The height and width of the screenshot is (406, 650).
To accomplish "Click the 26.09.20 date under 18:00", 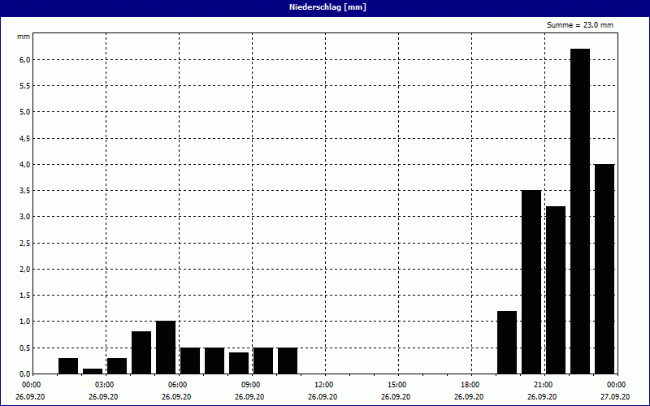I will 469,397.
